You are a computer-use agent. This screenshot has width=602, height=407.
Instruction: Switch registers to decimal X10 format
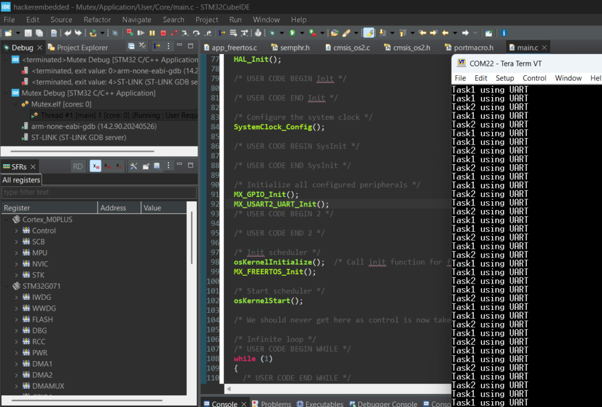point(107,166)
